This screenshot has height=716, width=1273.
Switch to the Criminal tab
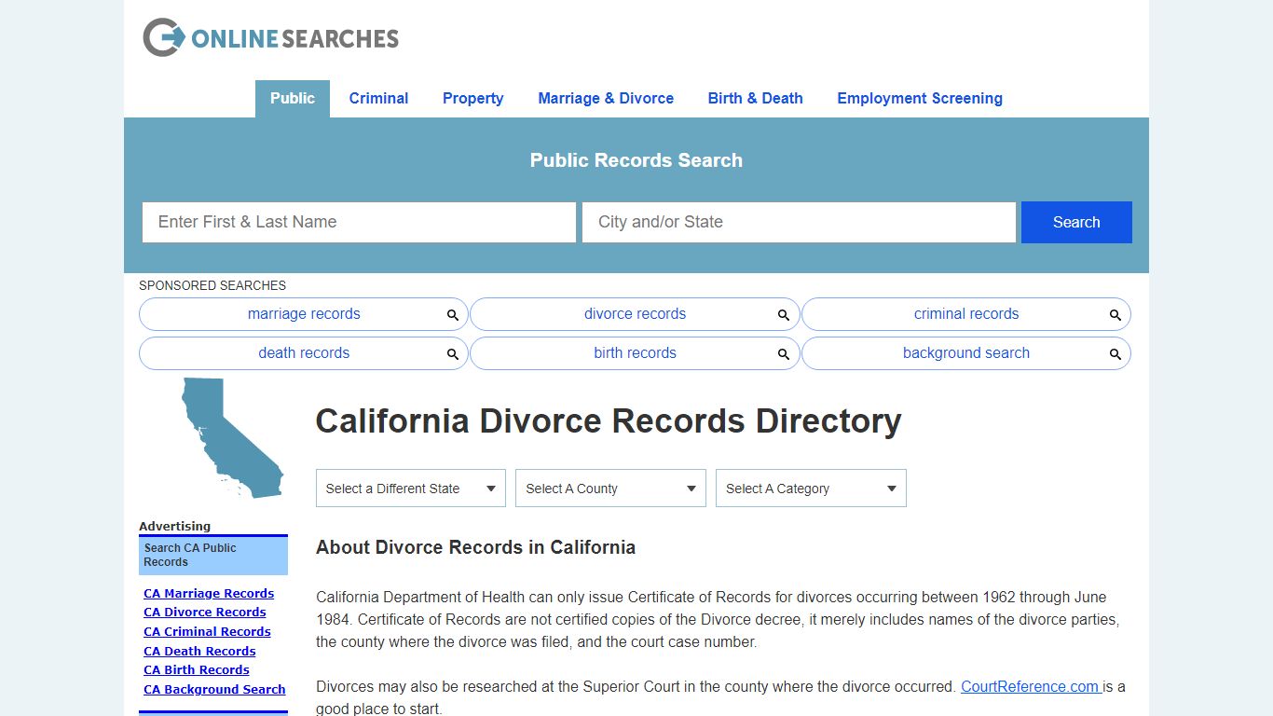coord(378,98)
